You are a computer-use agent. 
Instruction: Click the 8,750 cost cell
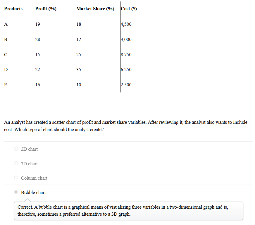point(126,55)
